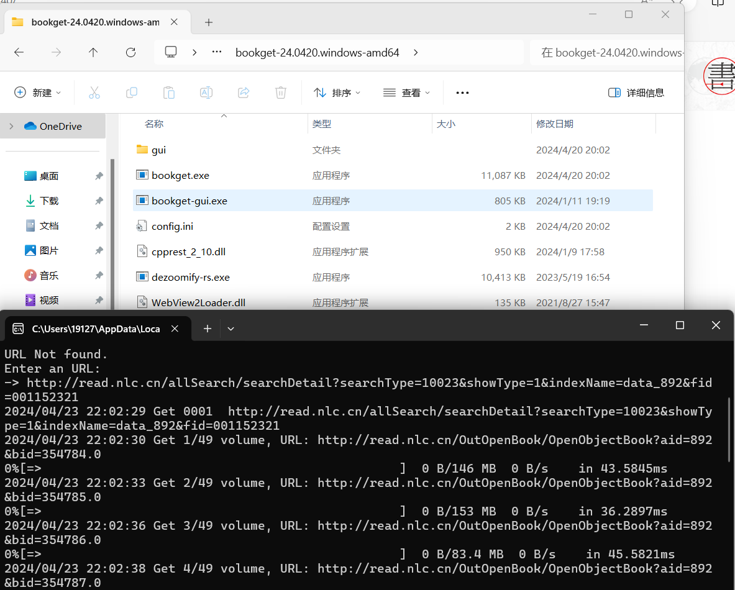Click the Paste clipboard icon

[x=169, y=93]
